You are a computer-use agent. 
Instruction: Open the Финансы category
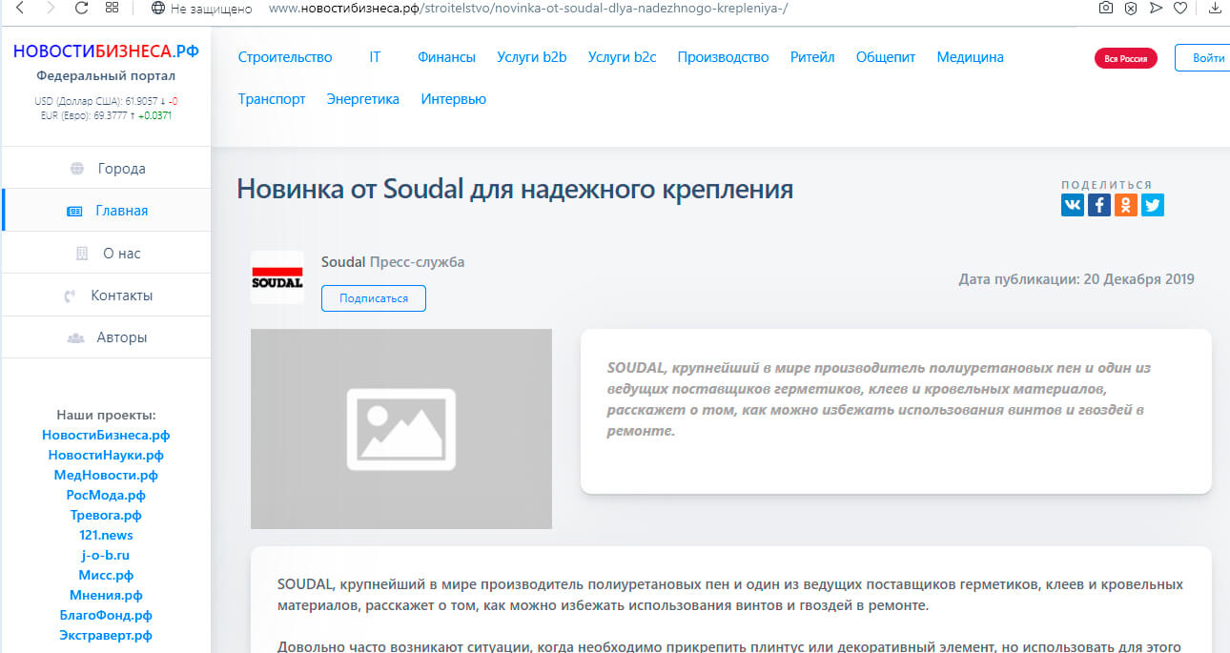pyautogui.click(x=446, y=57)
